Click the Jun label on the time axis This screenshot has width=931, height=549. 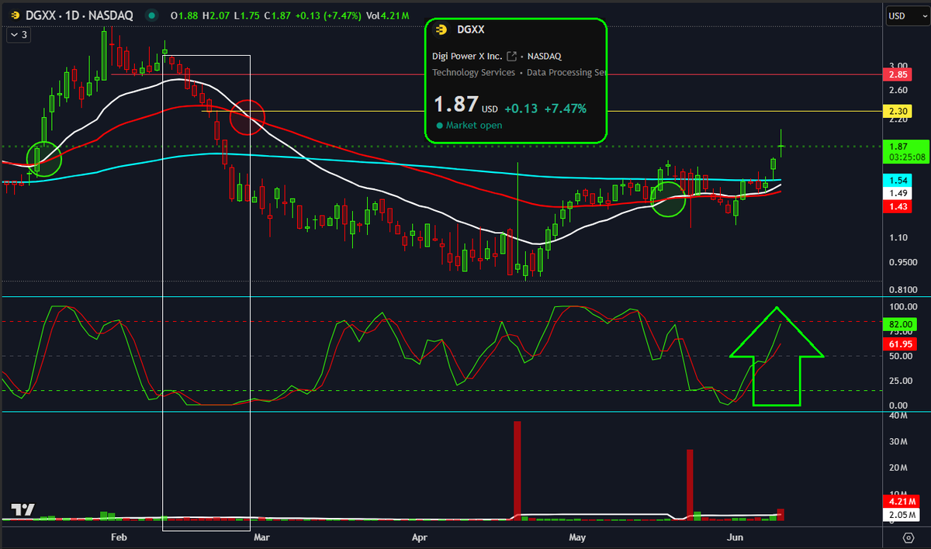click(733, 537)
